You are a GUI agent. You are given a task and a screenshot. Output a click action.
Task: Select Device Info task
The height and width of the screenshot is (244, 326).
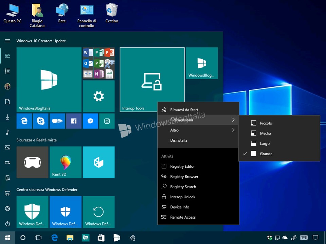click(x=198, y=207)
